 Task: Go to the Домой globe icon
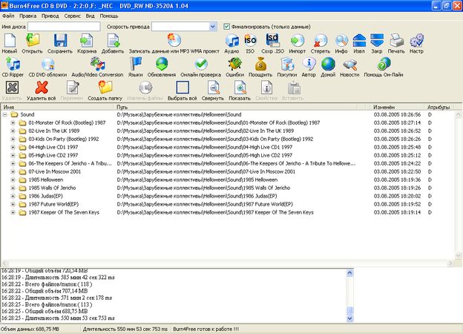click(x=329, y=64)
